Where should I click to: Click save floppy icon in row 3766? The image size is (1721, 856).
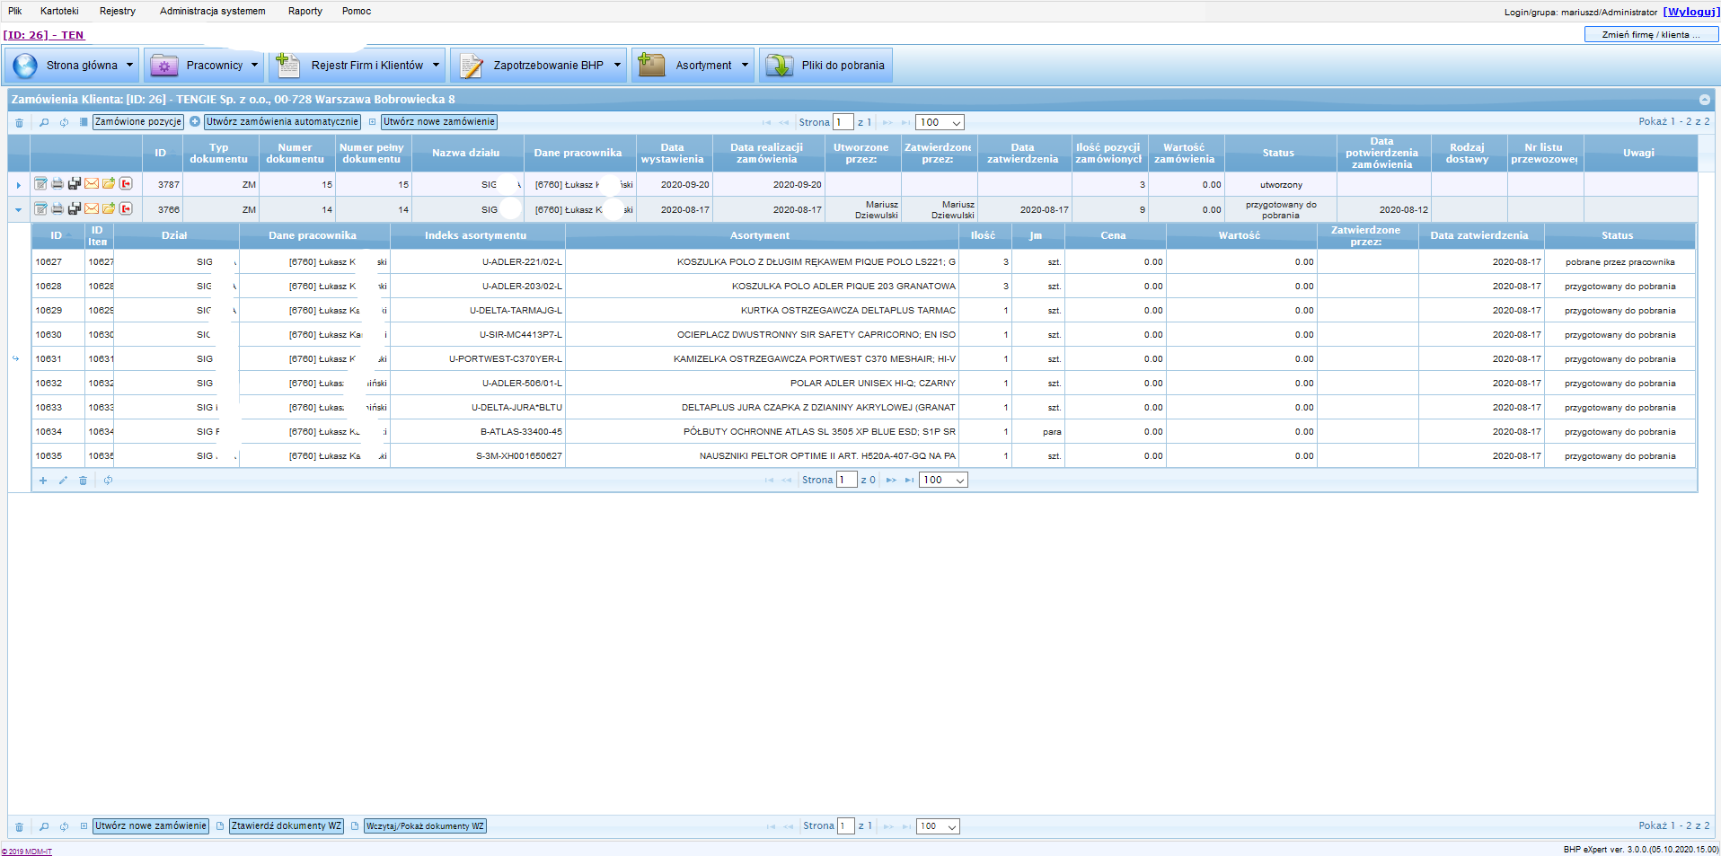tap(75, 209)
